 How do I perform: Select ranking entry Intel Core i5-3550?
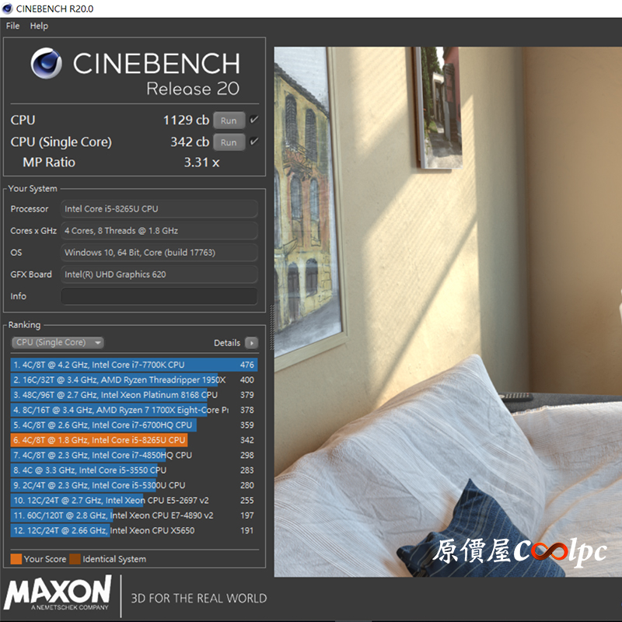(134, 470)
